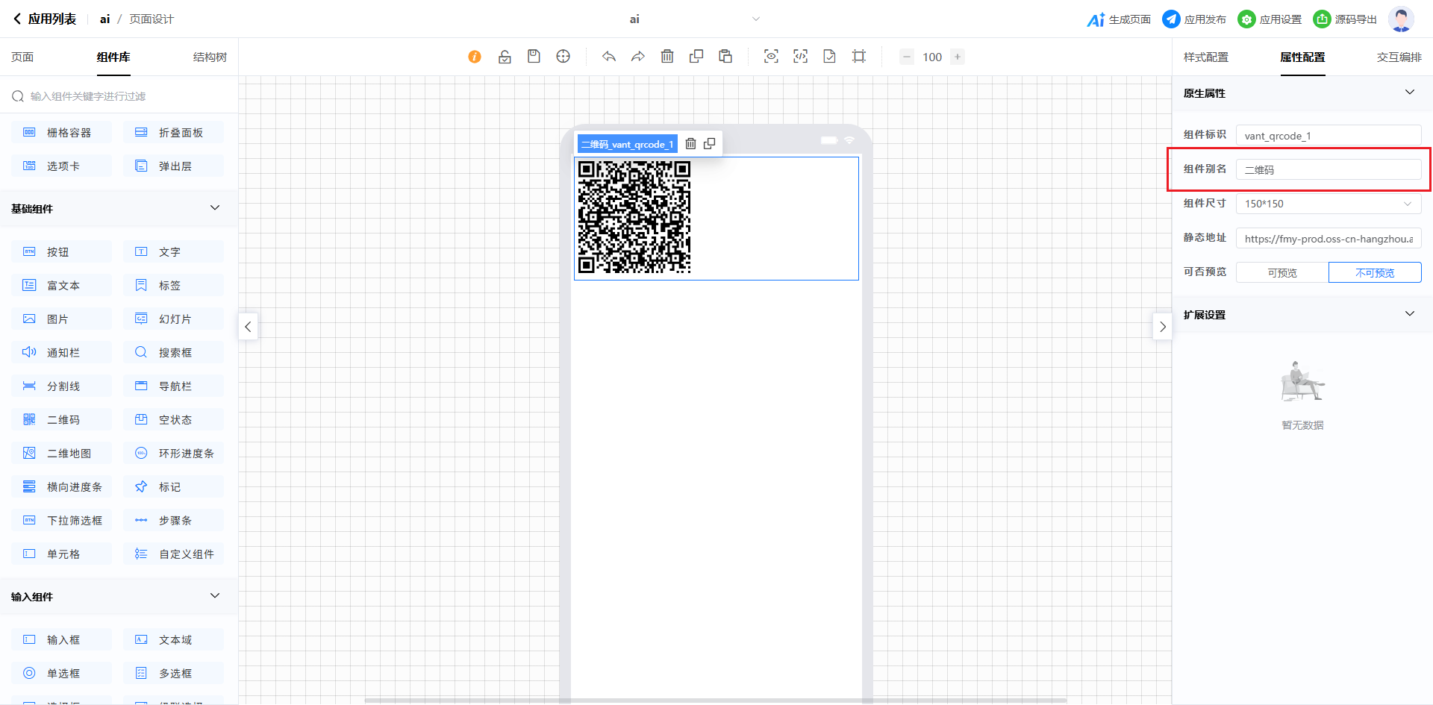Viewport: 1433px width, 705px height.
Task: Collapse the left panel with arrow handle
Action: [248, 327]
